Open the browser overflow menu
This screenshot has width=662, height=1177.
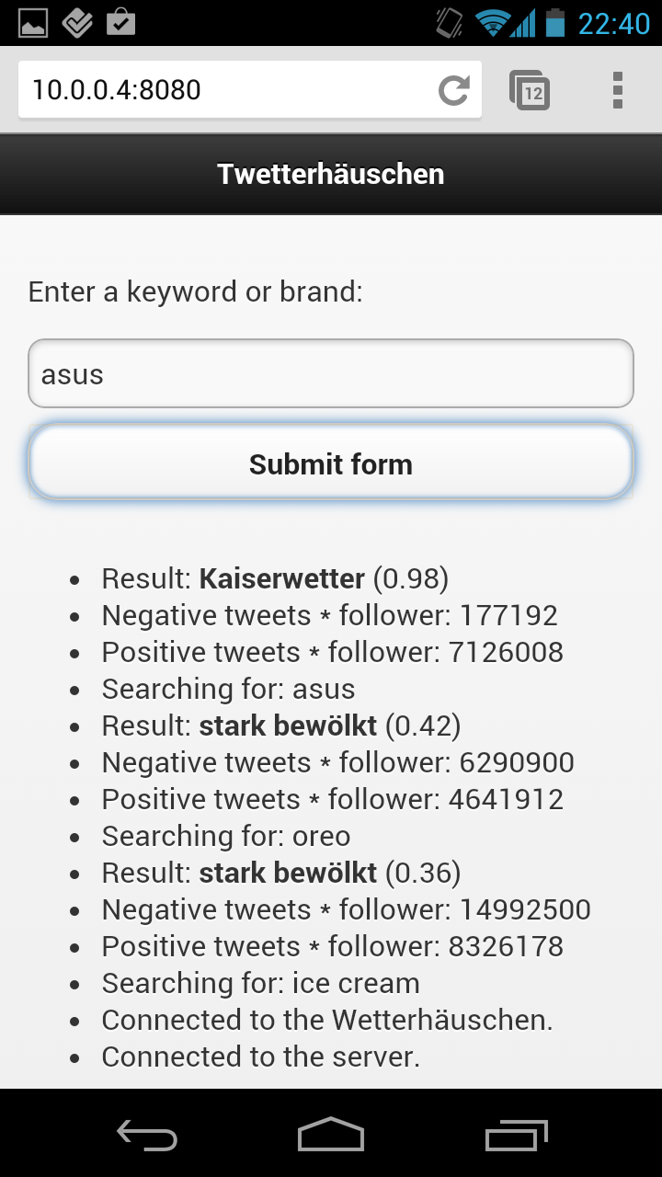pos(617,90)
